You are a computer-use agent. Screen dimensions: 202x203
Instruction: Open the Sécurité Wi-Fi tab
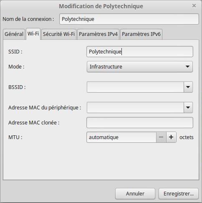point(59,34)
